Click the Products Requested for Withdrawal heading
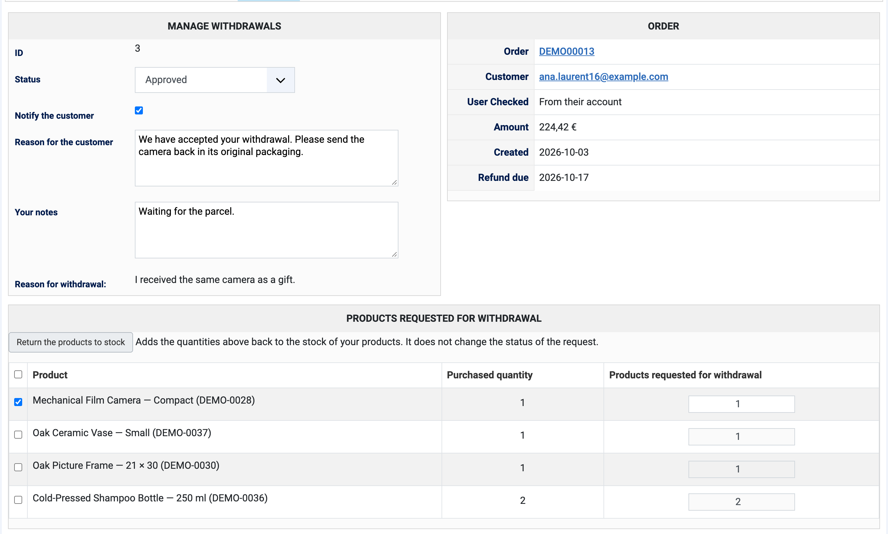Viewport: 888px width, 534px height. click(444, 318)
